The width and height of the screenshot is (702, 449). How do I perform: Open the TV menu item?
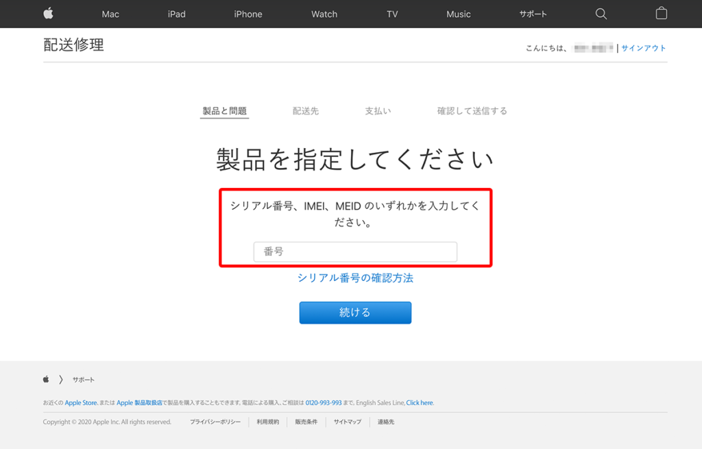[392, 14]
